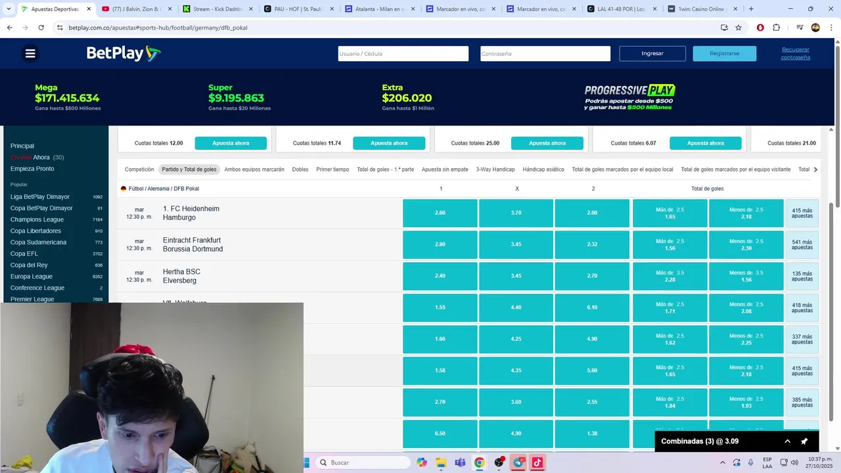Open Copilot from the taskbar

coord(421,462)
